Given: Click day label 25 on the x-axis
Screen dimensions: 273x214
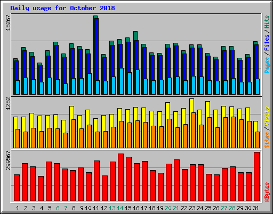Looking at the screenshot, I should click(208, 208).
